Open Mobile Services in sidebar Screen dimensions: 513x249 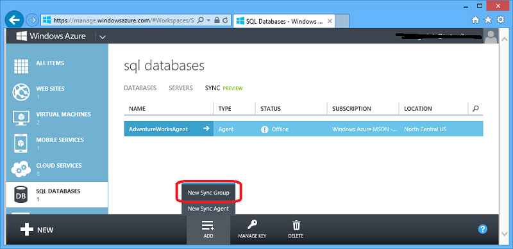coord(57,143)
